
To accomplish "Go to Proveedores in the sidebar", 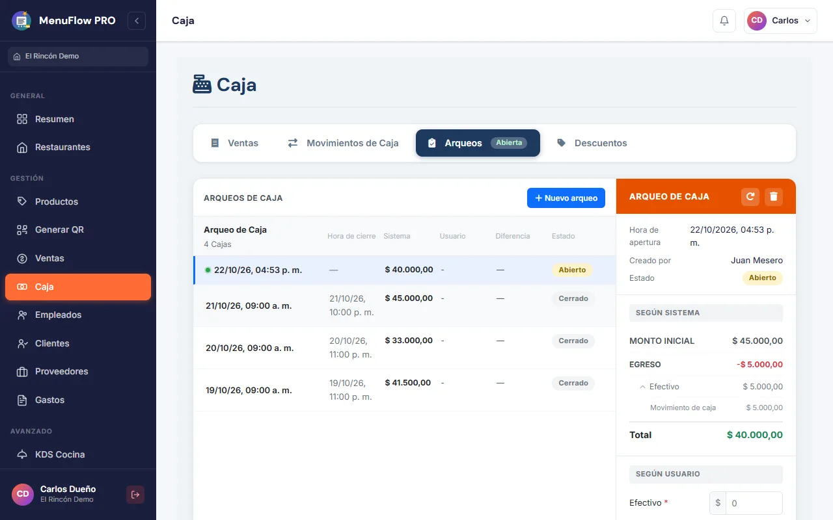I will tap(78, 371).
